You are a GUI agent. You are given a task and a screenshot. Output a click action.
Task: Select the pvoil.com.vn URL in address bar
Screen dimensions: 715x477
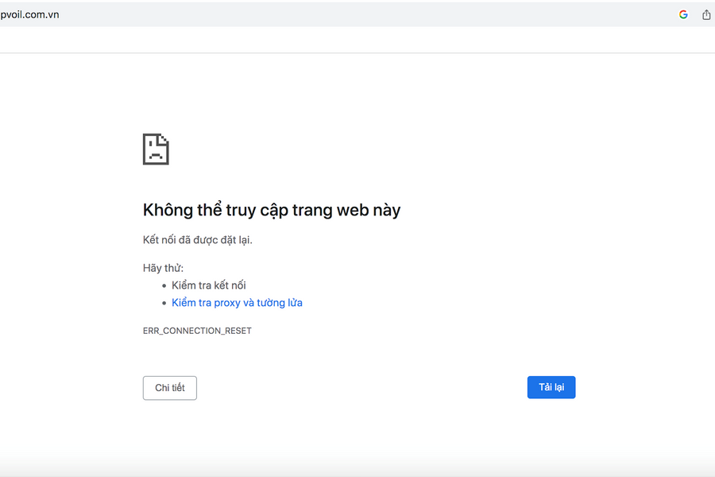(29, 14)
